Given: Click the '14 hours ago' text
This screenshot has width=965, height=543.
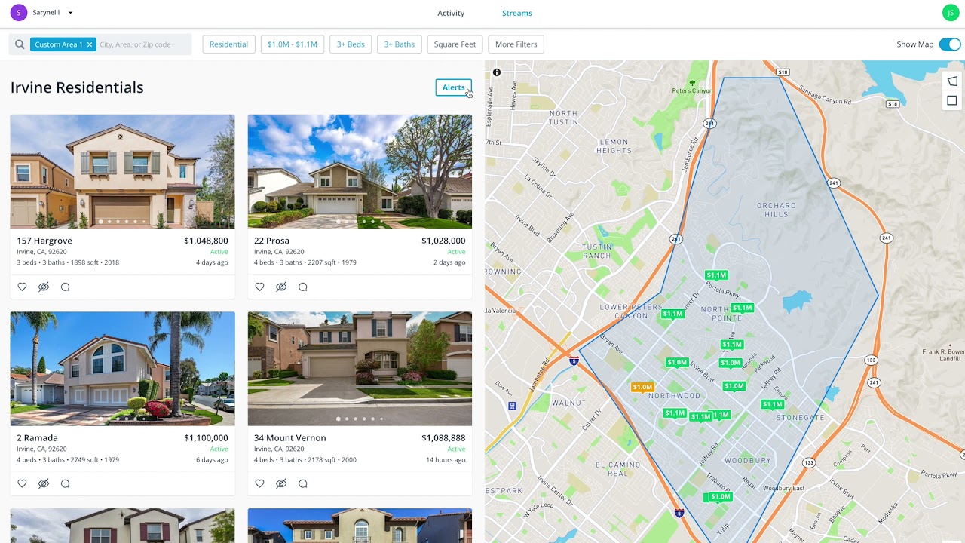Looking at the screenshot, I should (446, 459).
